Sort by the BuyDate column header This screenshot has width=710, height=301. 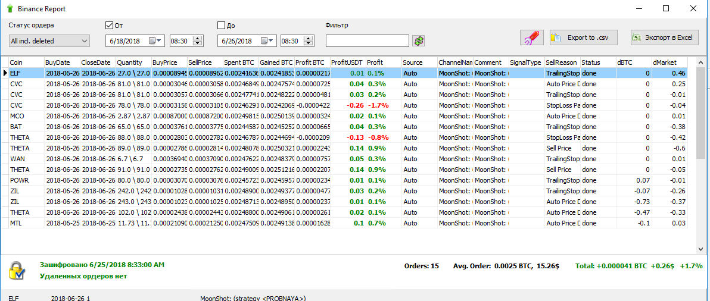pyautogui.click(x=61, y=62)
